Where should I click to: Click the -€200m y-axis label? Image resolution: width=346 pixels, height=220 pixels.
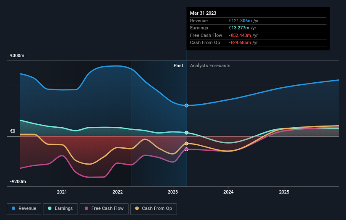point(18,181)
